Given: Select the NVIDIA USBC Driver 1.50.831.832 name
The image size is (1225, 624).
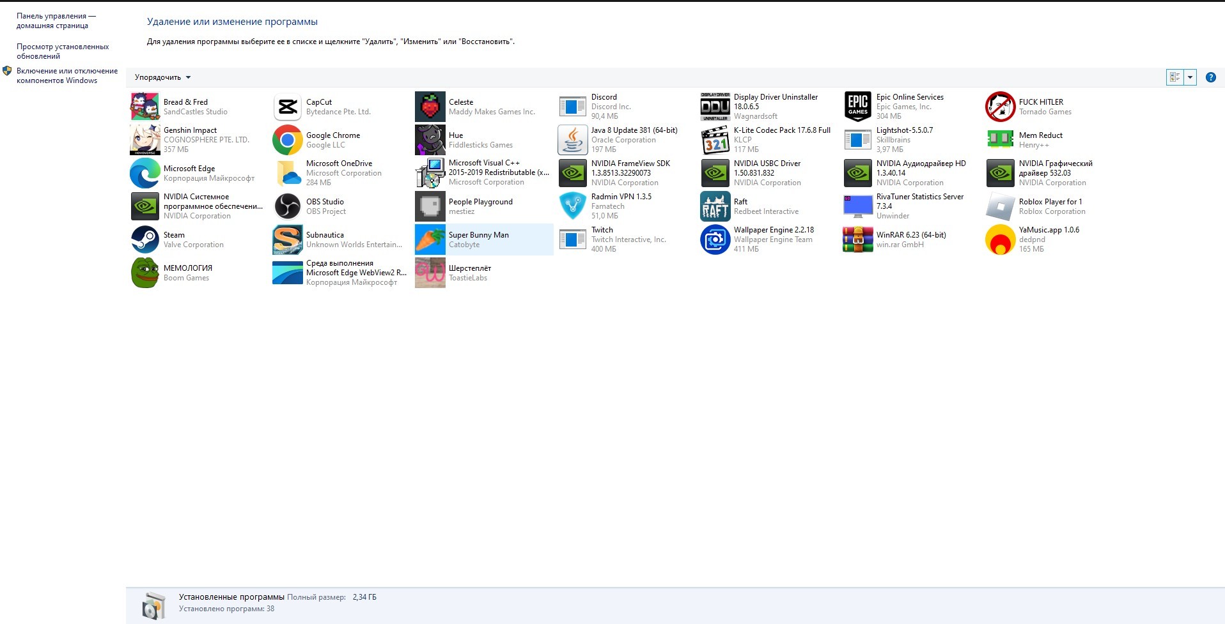Looking at the screenshot, I should pyautogui.click(x=767, y=168).
